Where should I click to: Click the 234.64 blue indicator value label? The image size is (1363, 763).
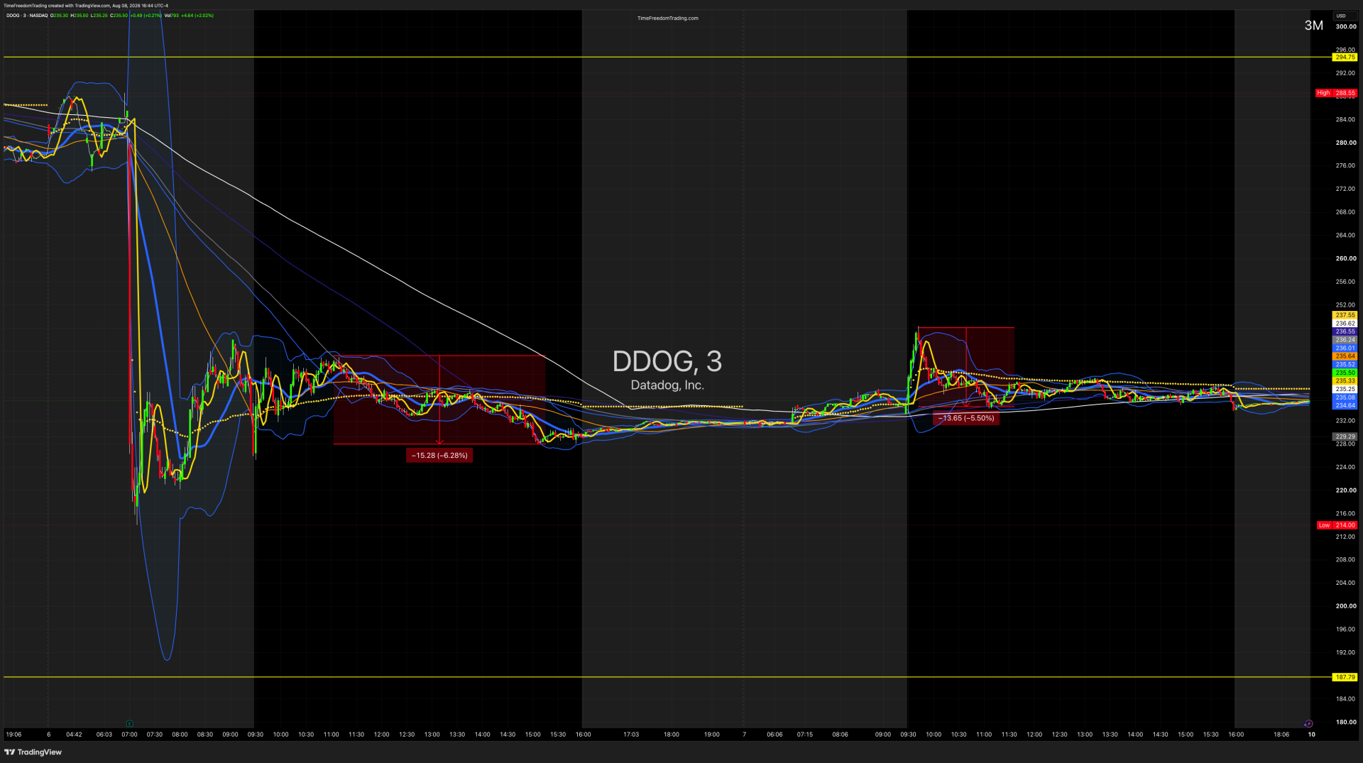click(x=1345, y=406)
